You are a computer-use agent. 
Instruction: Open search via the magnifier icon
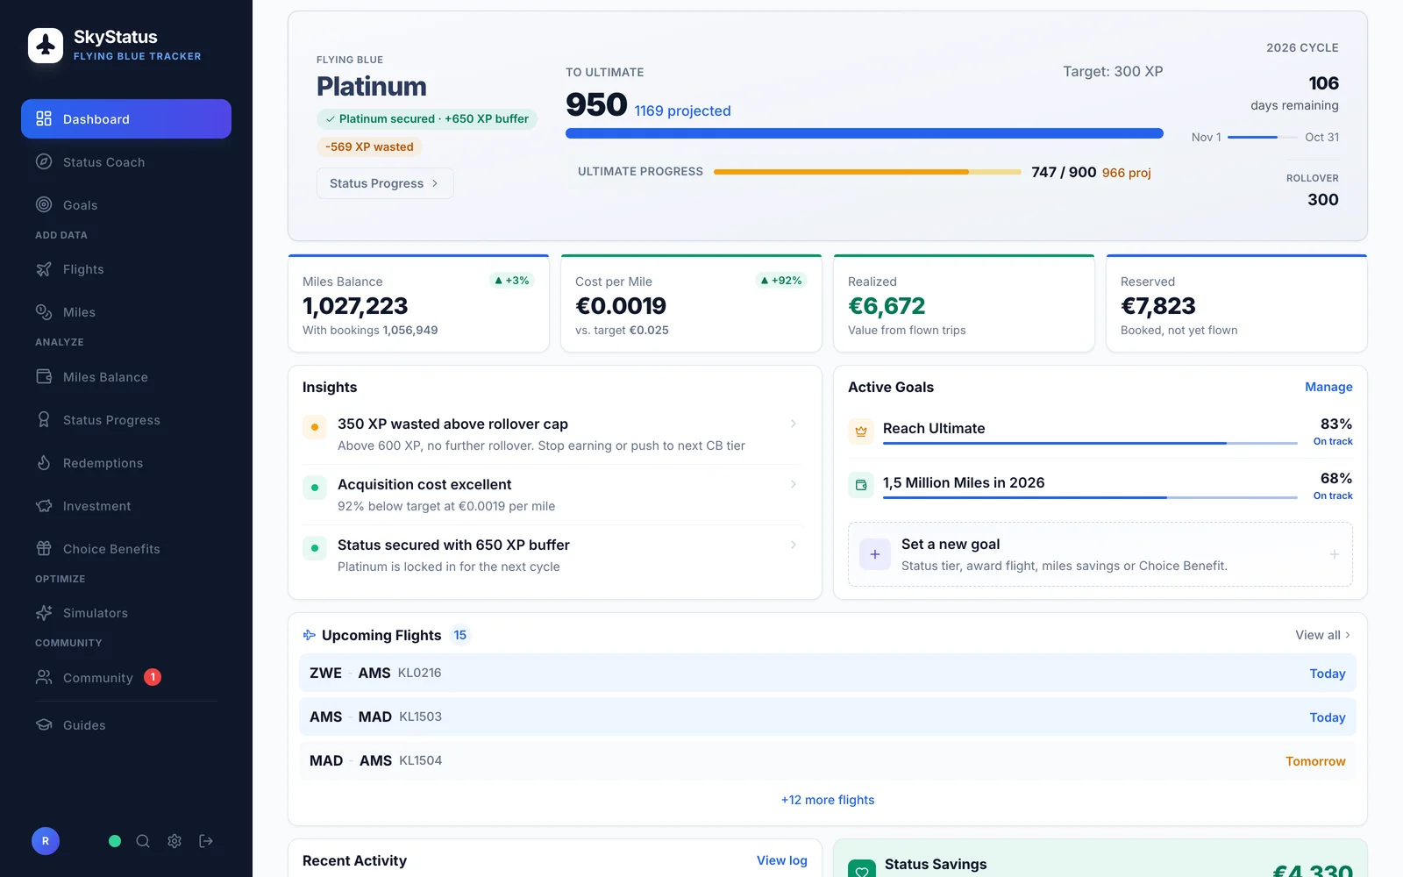pos(143,841)
